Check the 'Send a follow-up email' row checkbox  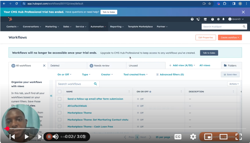coord(60,99)
